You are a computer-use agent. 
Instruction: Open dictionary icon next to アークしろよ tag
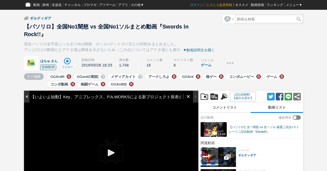point(174,77)
